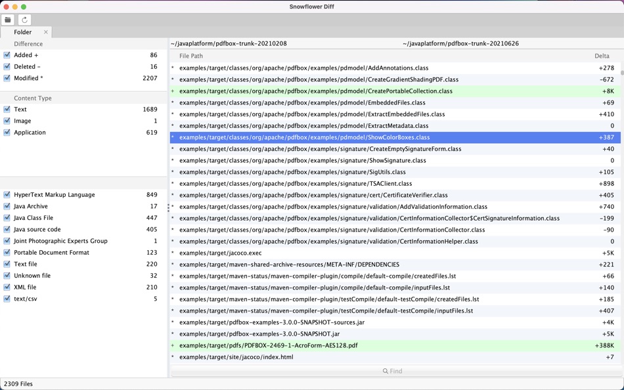
Task: Toggle the Modified * checkbox
Action: [x=7, y=78]
